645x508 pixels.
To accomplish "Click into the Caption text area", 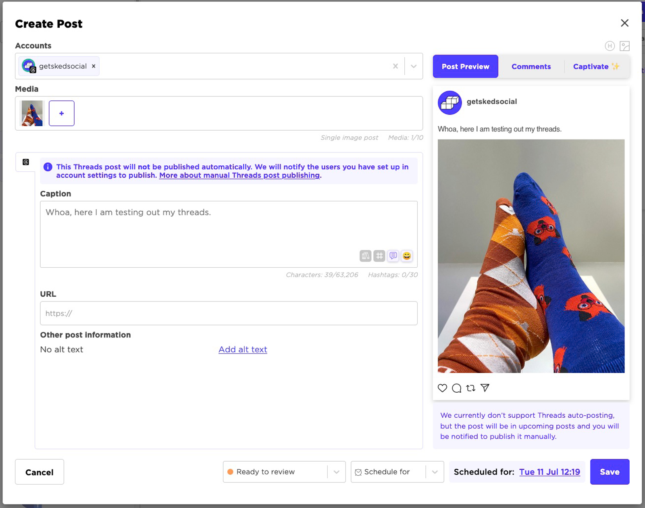I will 229,234.
